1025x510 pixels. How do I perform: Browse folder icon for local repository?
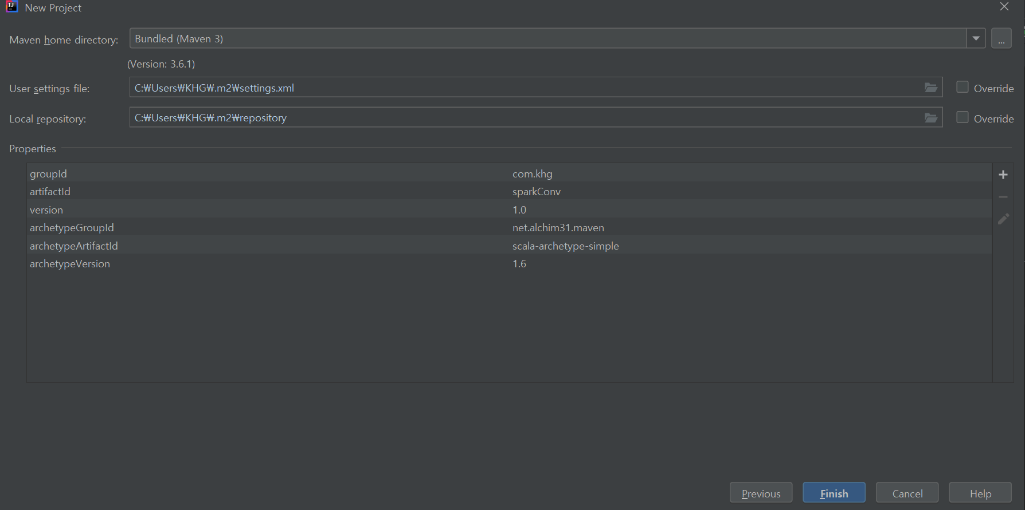930,118
